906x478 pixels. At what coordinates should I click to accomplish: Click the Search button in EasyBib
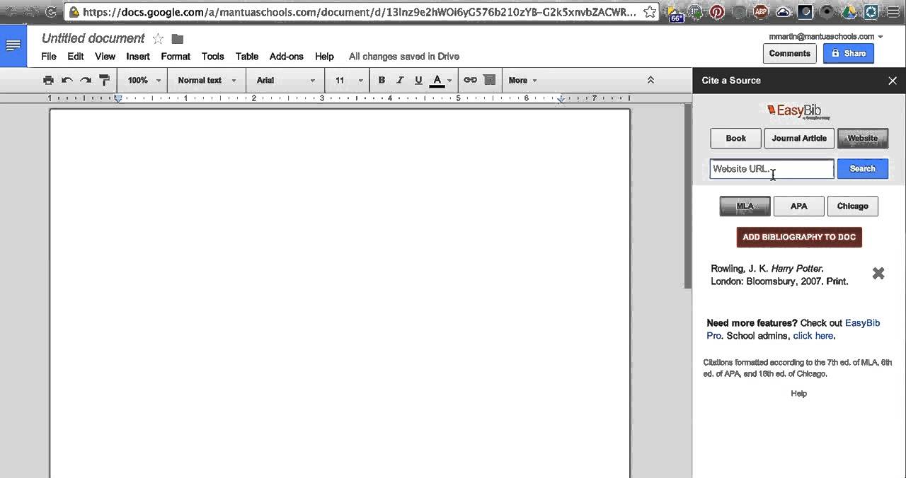click(x=862, y=169)
